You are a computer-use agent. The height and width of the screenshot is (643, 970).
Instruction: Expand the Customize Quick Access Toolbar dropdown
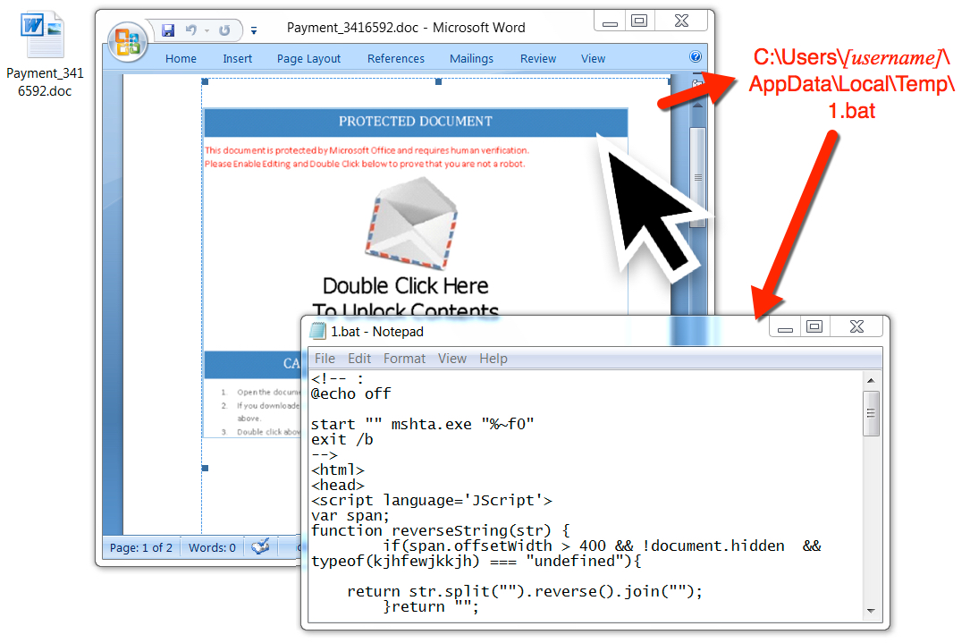click(x=254, y=30)
